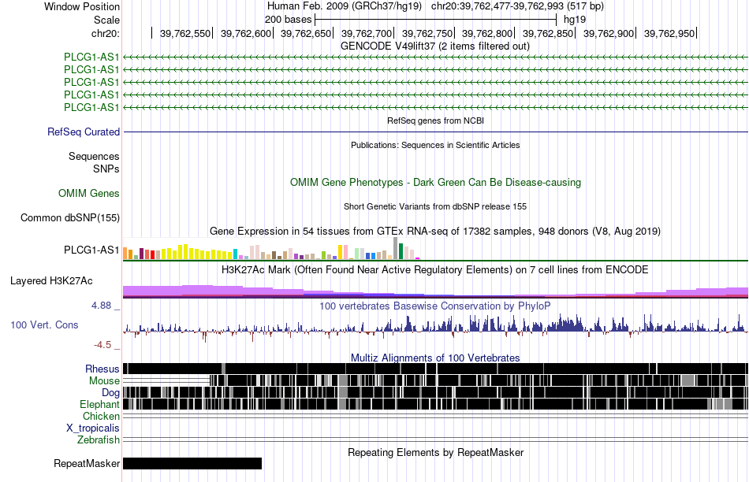Open GENCODE V49lift37 track title
This screenshot has height=482, width=749.
click(x=434, y=46)
